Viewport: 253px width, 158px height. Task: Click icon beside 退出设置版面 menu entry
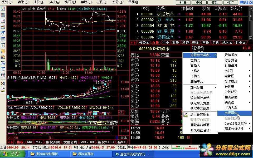coord(186,115)
